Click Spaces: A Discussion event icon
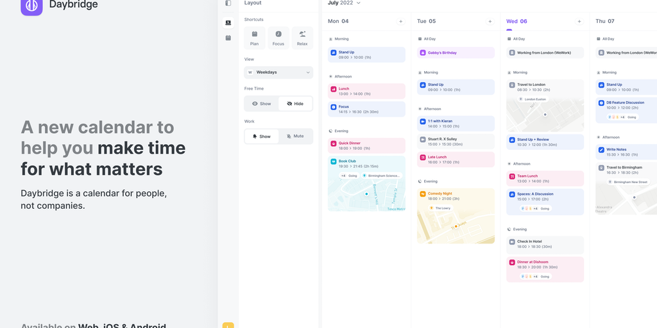The width and height of the screenshot is (657, 328). click(512, 194)
